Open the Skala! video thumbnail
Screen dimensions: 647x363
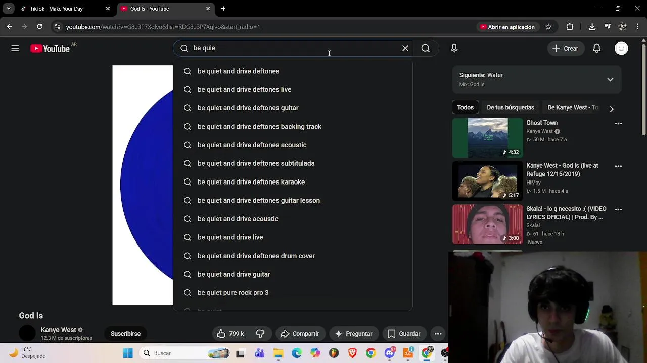[487, 224]
